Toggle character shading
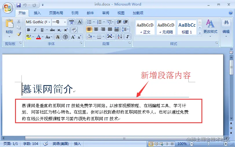Viewport: 235px width, 147px height. click(58, 37)
